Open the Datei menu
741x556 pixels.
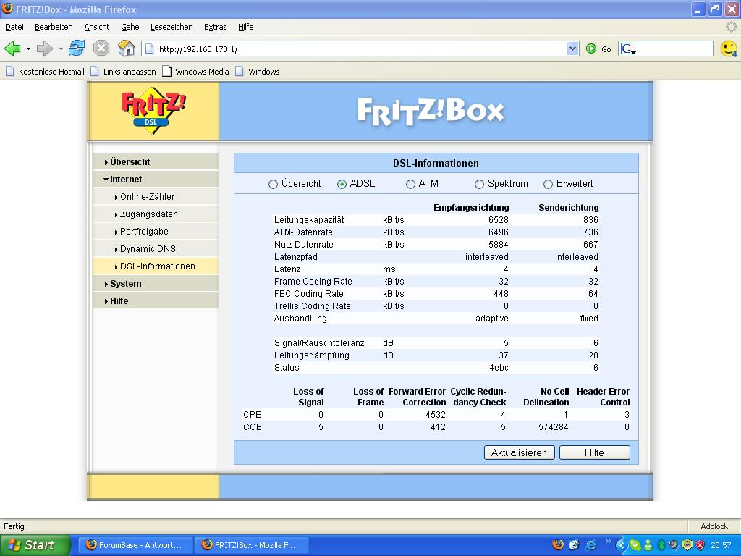pyautogui.click(x=14, y=27)
